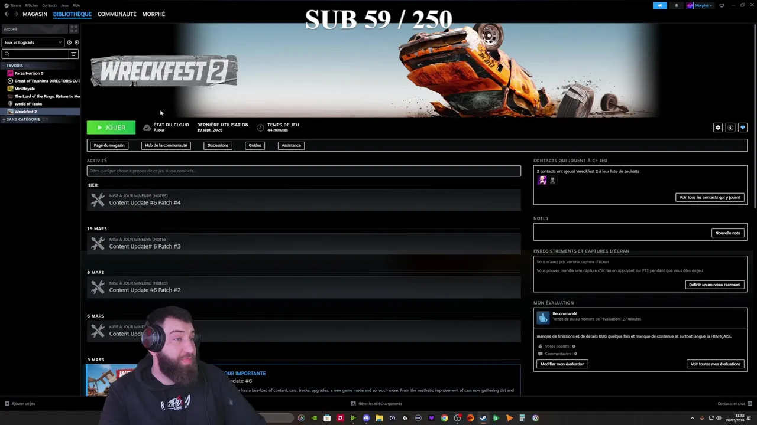Select Forza Horizon 5 in library
Image resolution: width=757 pixels, height=425 pixels.
pos(40,73)
